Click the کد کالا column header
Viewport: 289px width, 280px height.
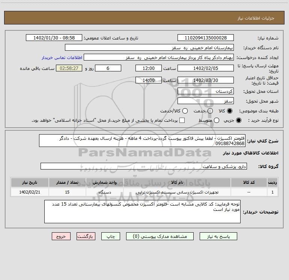click(x=249, y=182)
